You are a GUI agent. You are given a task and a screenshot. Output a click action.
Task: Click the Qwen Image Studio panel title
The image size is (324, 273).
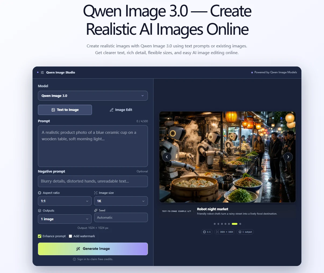pyautogui.click(x=60, y=72)
